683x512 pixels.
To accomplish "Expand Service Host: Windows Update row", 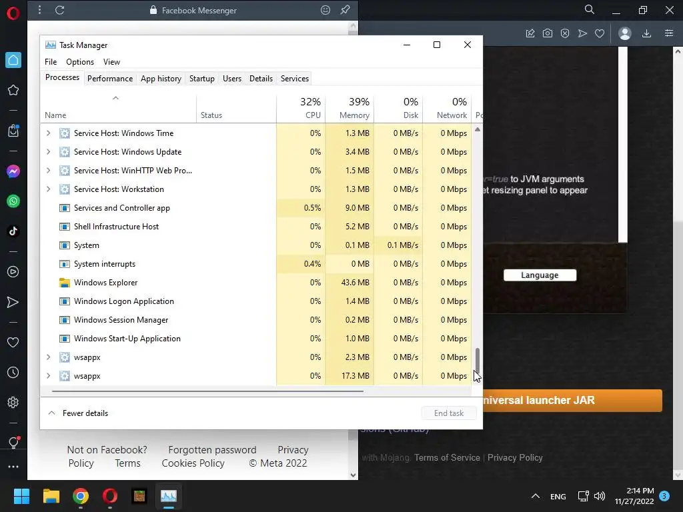I will pyautogui.click(x=48, y=152).
